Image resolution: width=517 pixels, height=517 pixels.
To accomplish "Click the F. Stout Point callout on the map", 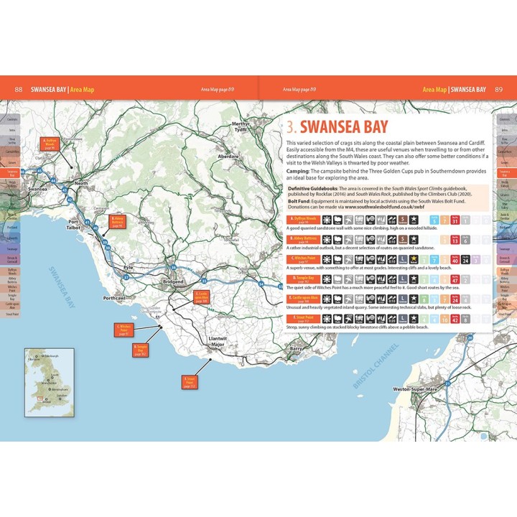I will click(x=190, y=382).
